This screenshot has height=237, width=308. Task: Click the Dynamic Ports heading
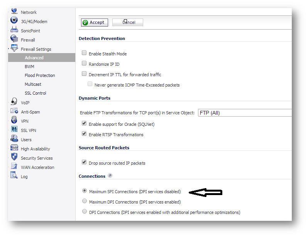[x=95, y=98]
